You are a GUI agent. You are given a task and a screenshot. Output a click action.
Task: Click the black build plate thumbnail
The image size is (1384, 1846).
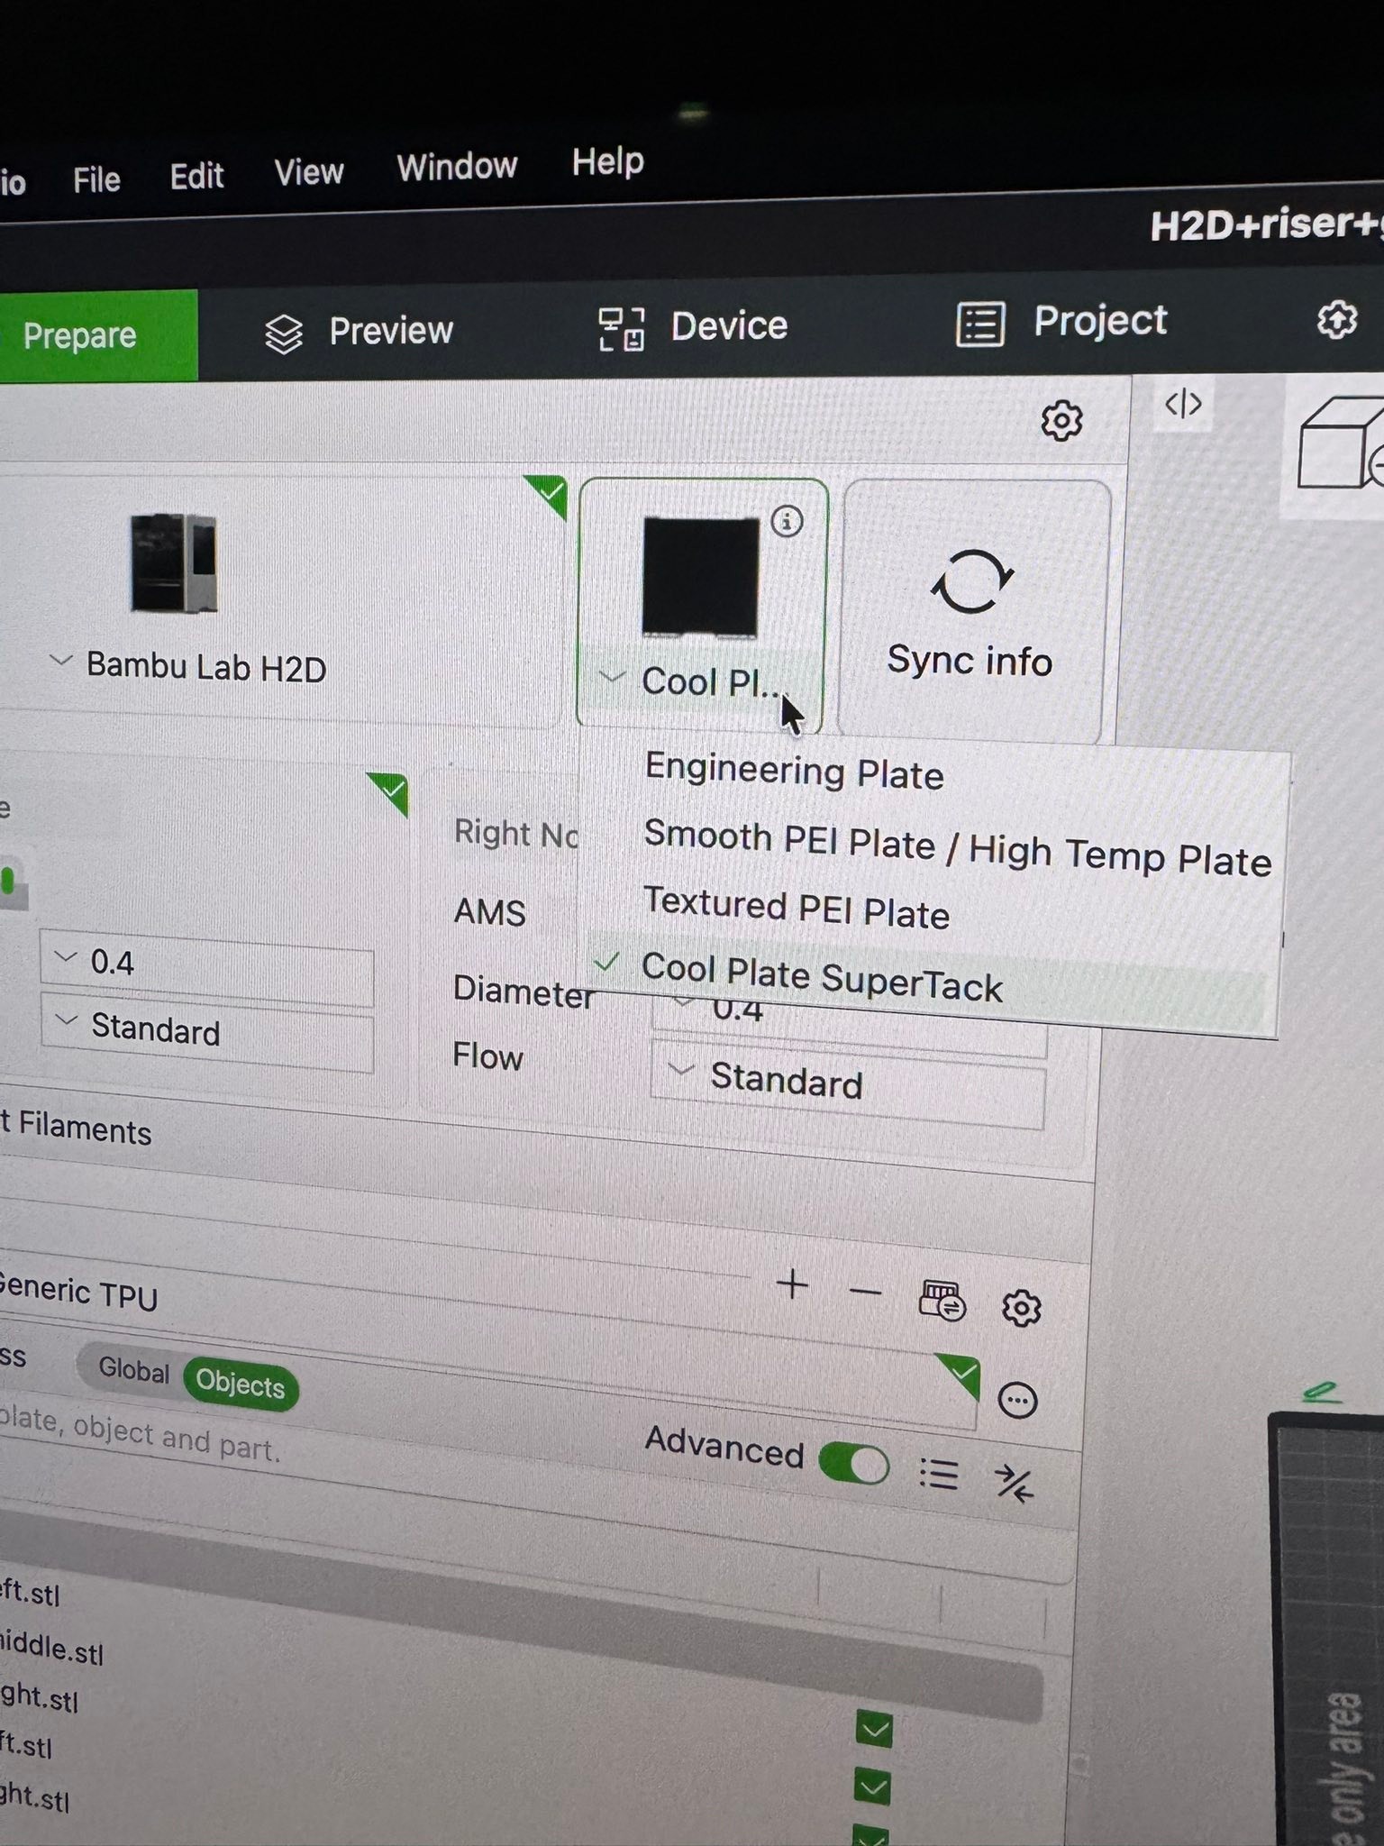701,577
